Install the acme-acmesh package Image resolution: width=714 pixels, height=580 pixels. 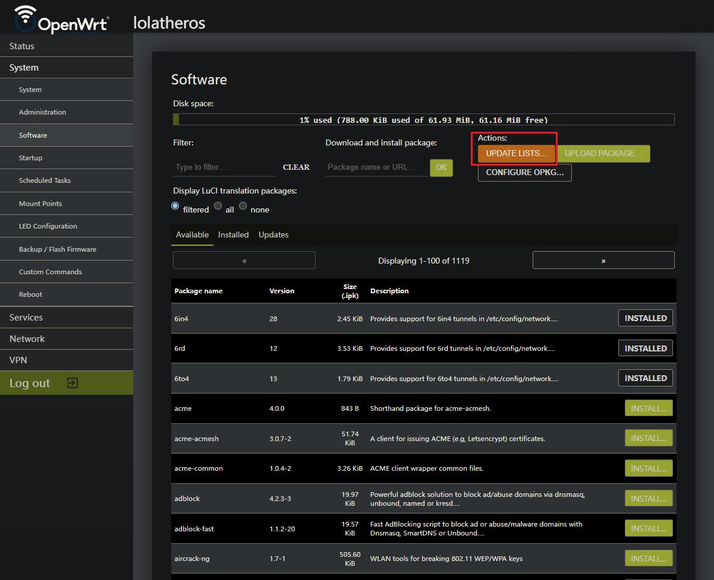coord(649,438)
